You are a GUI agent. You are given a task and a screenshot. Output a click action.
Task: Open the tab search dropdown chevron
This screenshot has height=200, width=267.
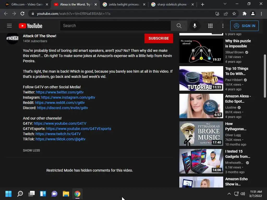225,4
